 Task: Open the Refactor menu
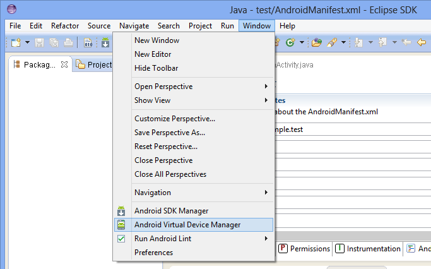pyautogui.click(x=65, y=26)
